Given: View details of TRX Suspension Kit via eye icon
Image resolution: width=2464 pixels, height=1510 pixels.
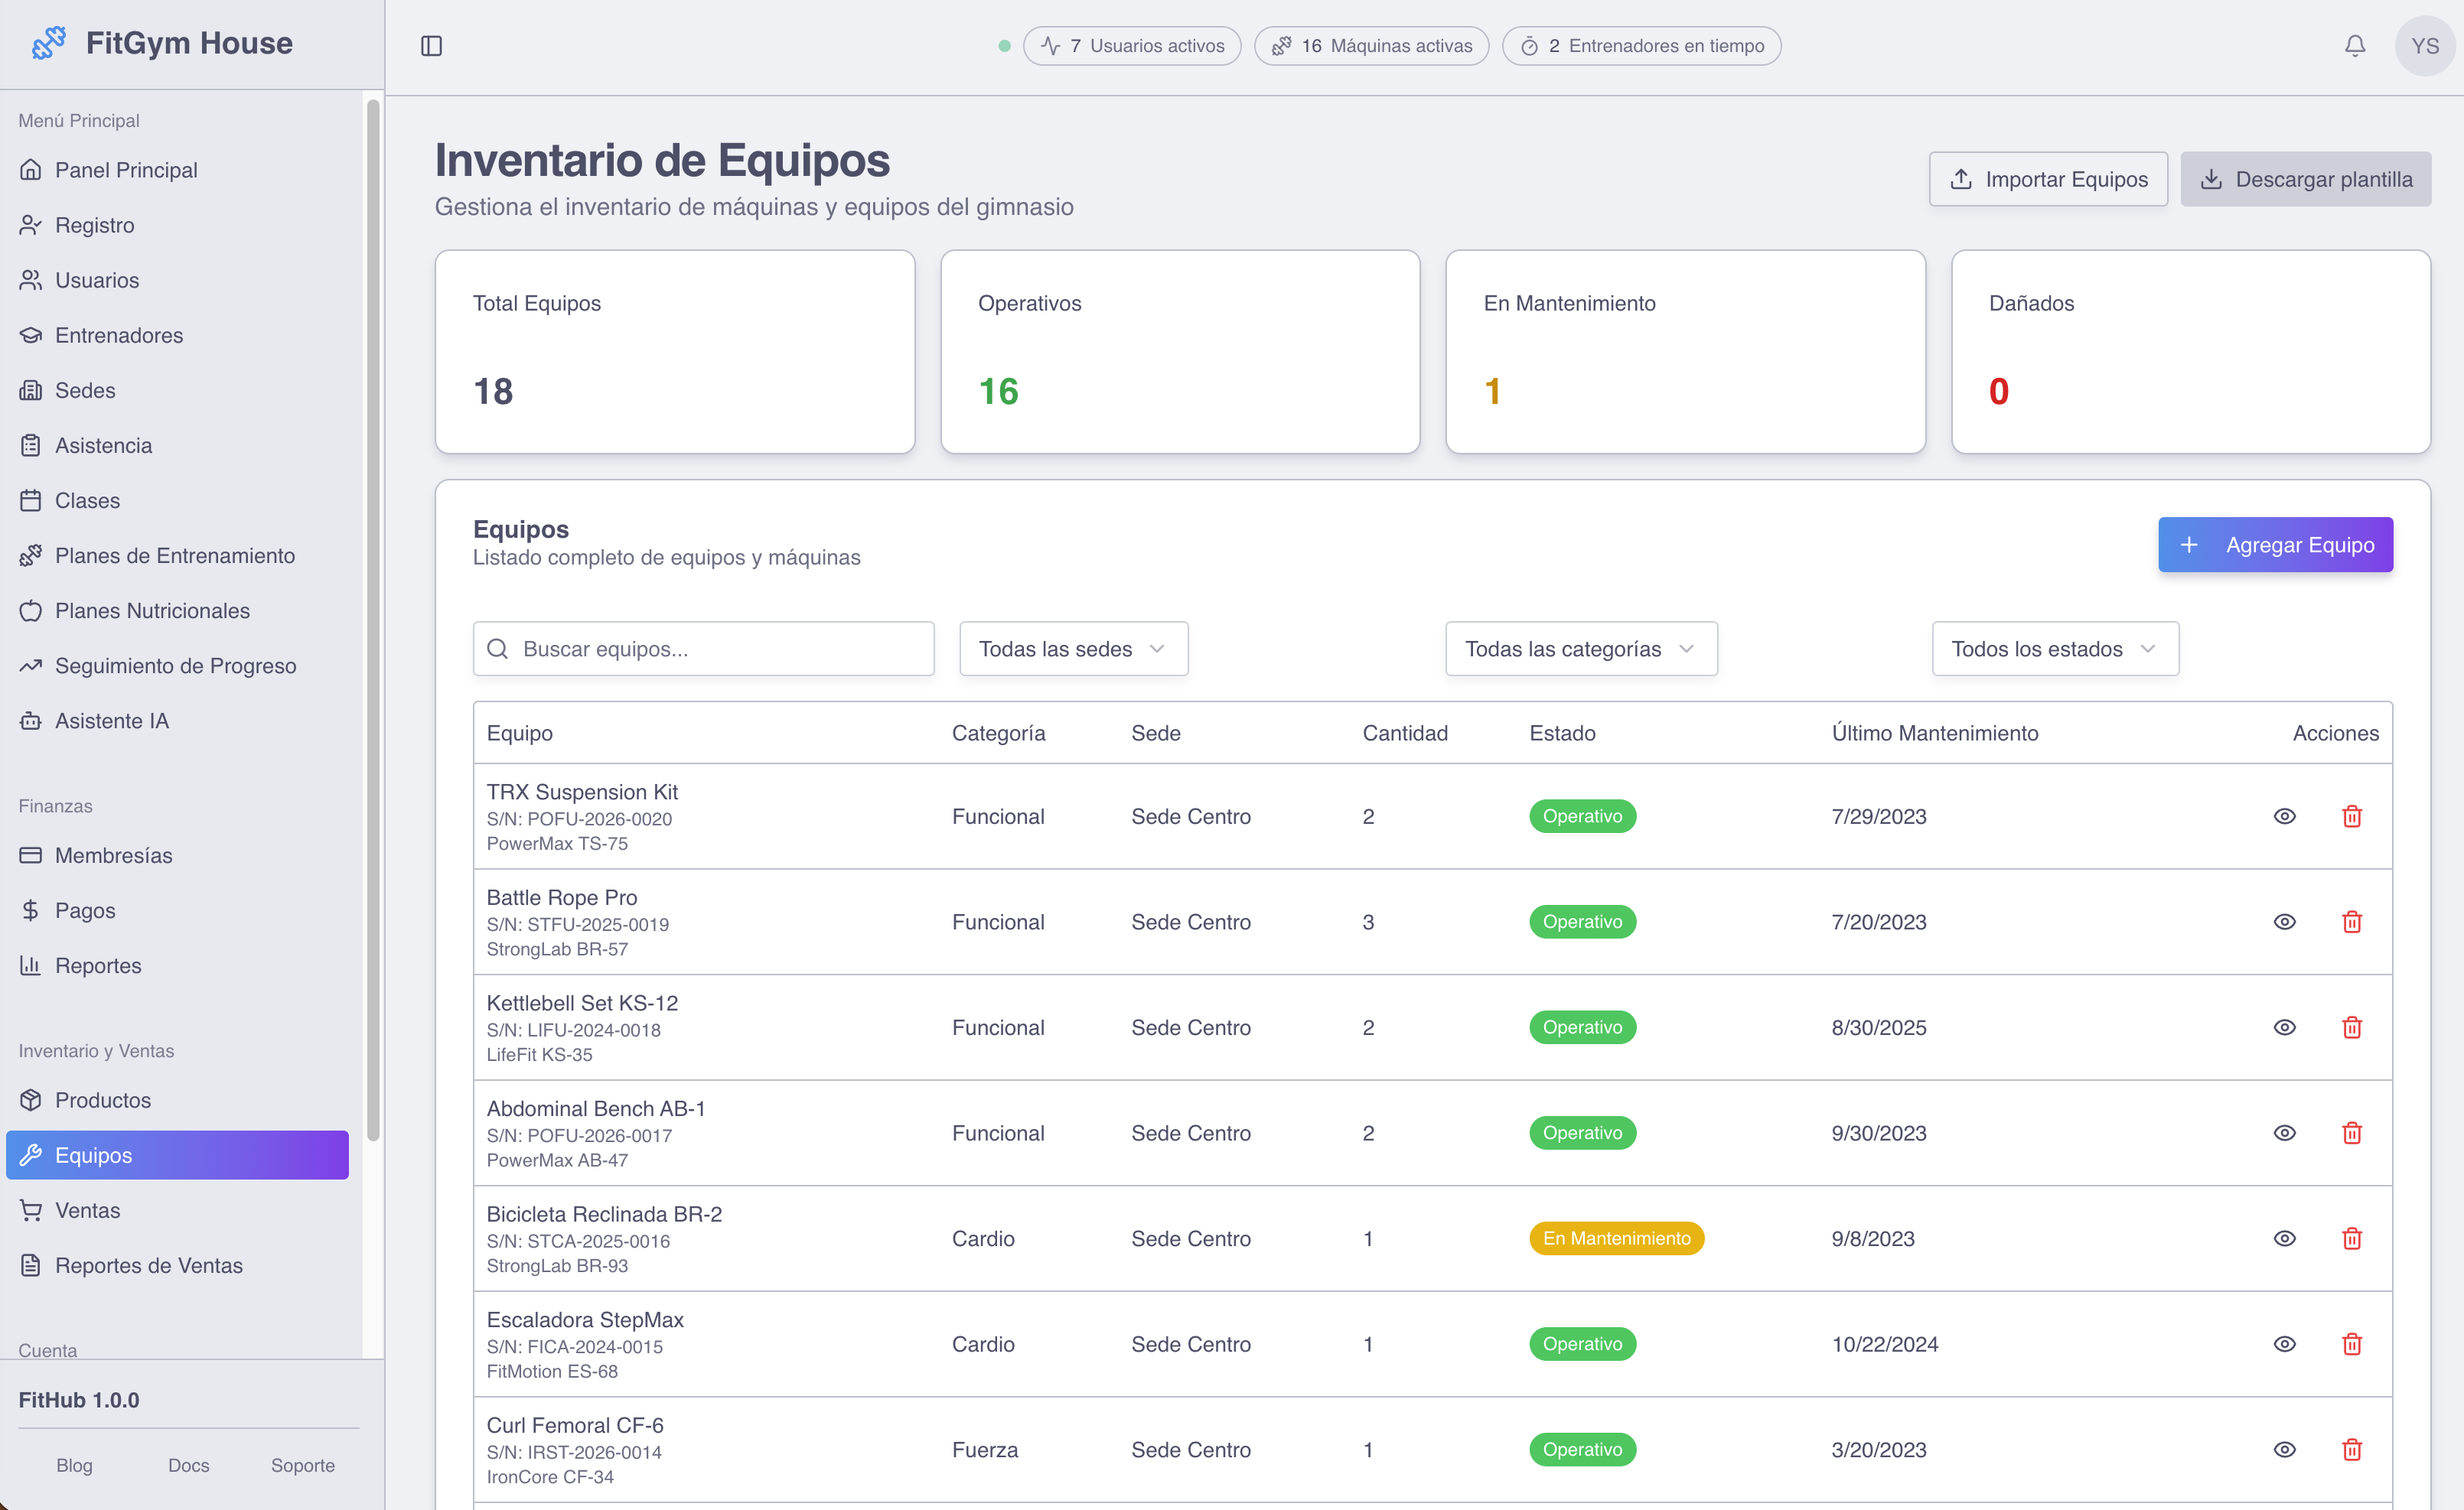Looking at the screenshot, I should (x=2284, y=816).
